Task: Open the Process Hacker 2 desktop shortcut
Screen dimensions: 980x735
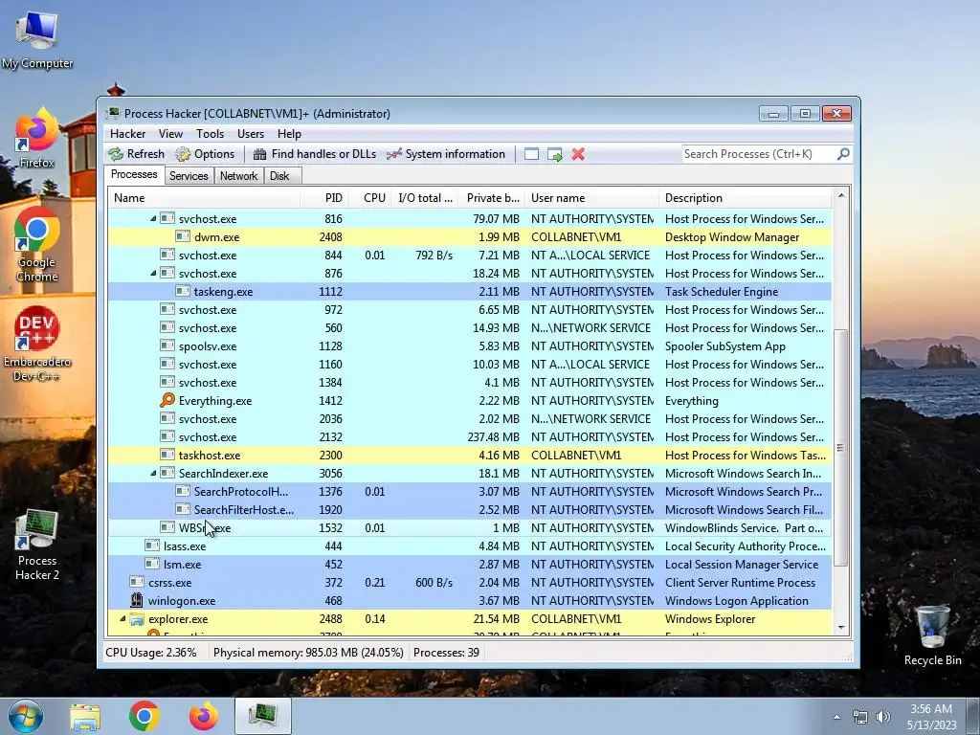Action: pyautogui.click(x=37, y=545)
